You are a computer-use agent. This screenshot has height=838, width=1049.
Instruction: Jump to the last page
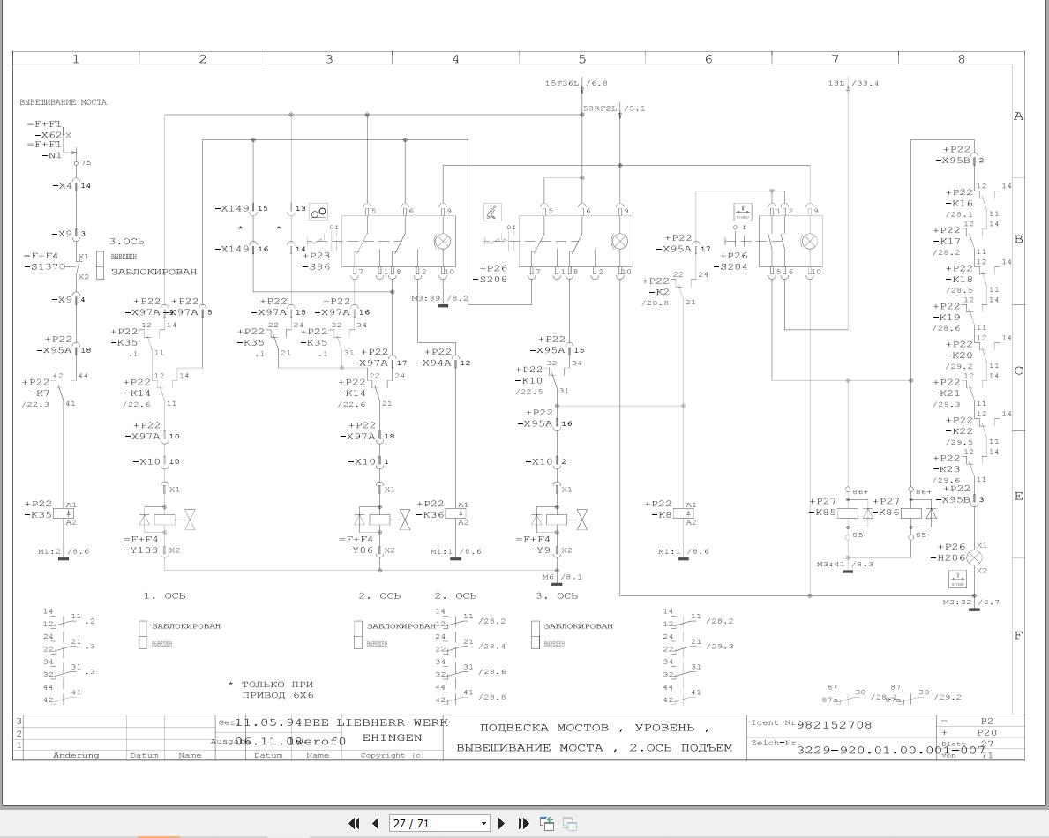click(x=523, y=823)
